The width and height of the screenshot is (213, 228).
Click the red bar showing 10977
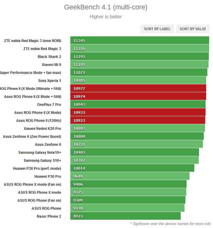coord(138,88)
